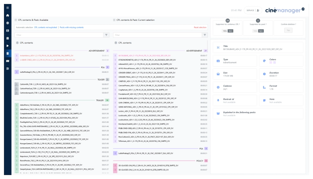Set 'Supprimer les contenus CPL' to NO

[x=230, y=31]
